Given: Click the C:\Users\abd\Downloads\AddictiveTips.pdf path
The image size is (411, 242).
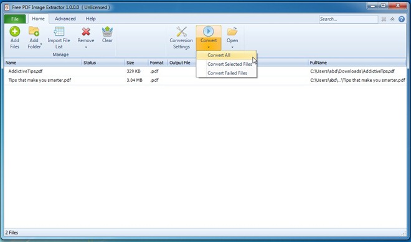Looking at the screenshot, I should point(352,71).
